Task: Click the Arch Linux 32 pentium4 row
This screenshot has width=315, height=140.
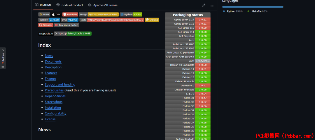Action: (x=188, y=52)
